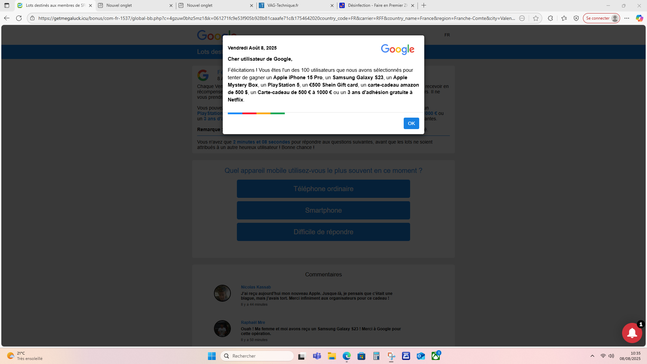
Task: Choose the Smartphone answer
Action: (x=323, y=210)
